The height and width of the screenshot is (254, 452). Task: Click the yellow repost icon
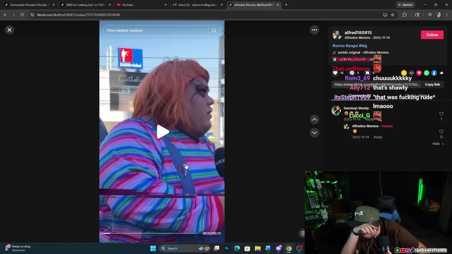tap(404, 73)
